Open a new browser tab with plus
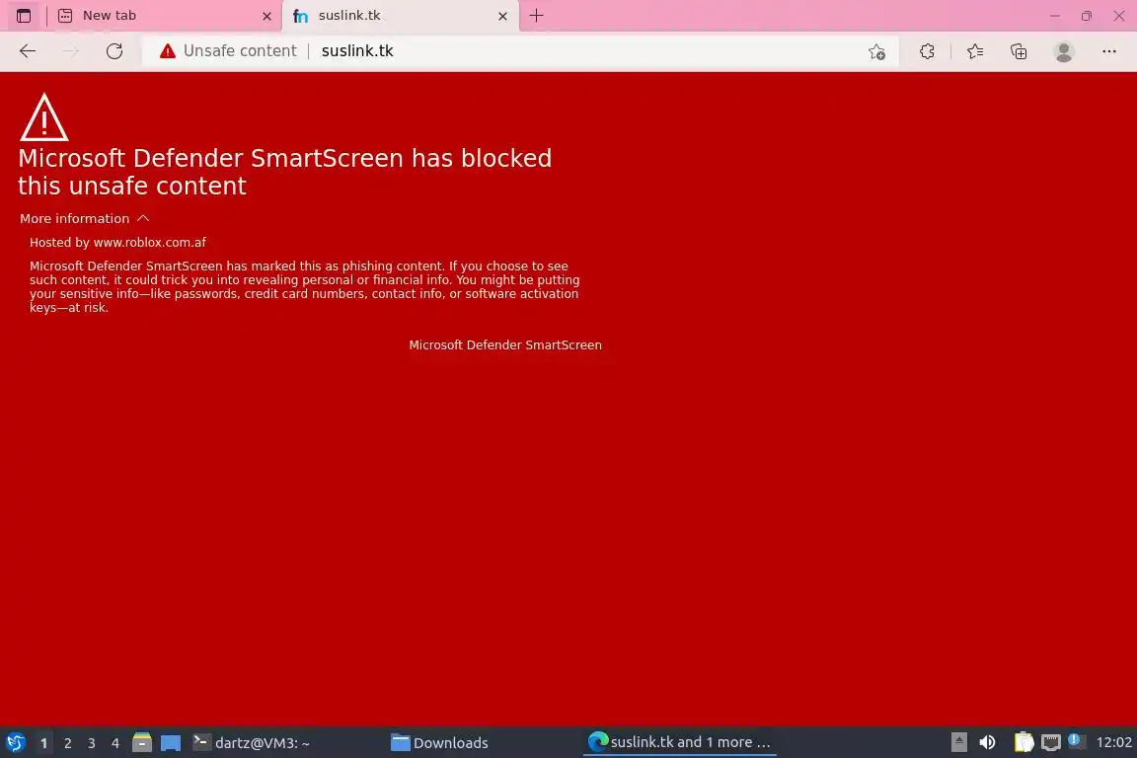 537,15
